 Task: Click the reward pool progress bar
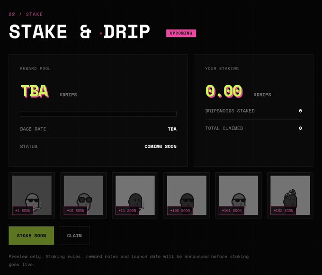[98, 114]
